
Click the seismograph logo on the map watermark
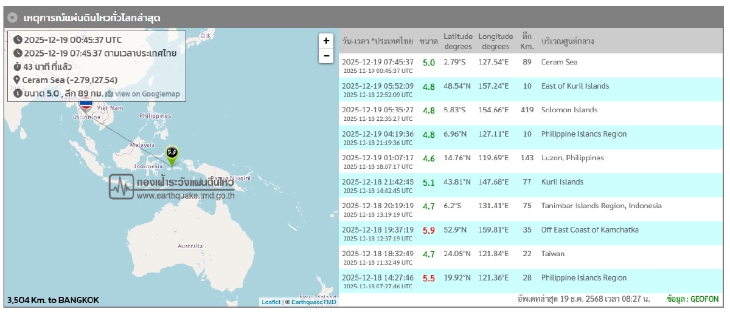[121, 186]
